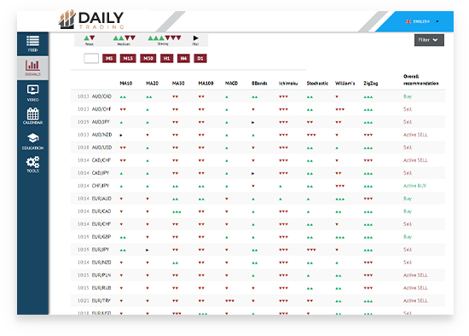Open the Feed sidebar icon
The image size is (469, 336).
click(x=32, y=43)
